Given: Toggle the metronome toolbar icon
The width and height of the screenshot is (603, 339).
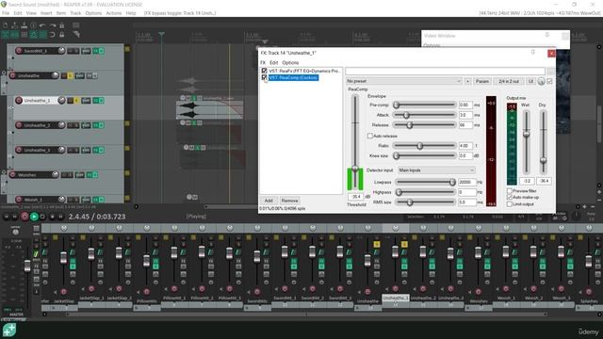Looking at the screenshot, I should [61, 25].
